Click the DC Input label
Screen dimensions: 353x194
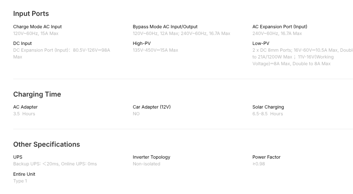(x=22, y=43)
